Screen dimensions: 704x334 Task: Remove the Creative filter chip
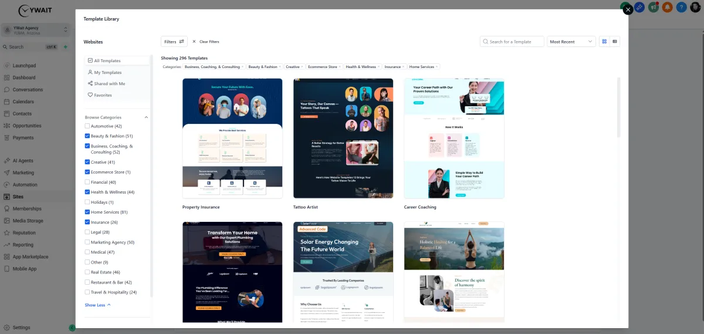pos(303,67)
